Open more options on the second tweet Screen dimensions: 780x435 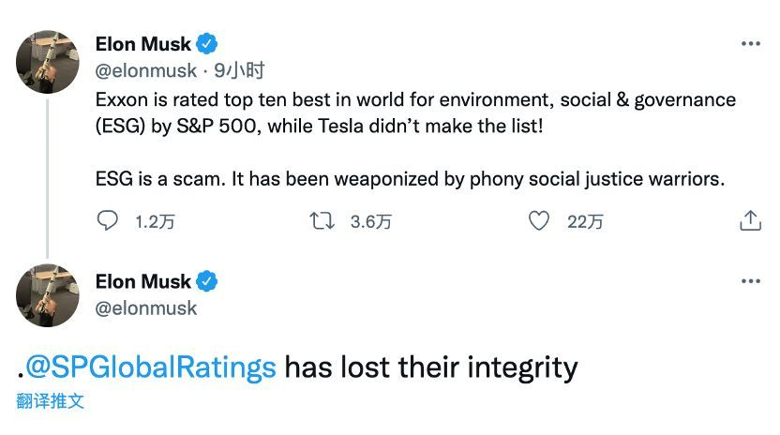(x=750, y=281)
